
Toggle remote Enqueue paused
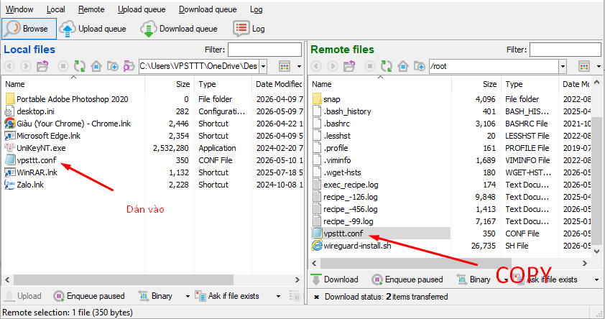tap(407, 279)
